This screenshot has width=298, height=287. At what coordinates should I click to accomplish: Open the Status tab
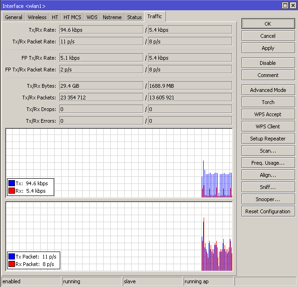134,17
